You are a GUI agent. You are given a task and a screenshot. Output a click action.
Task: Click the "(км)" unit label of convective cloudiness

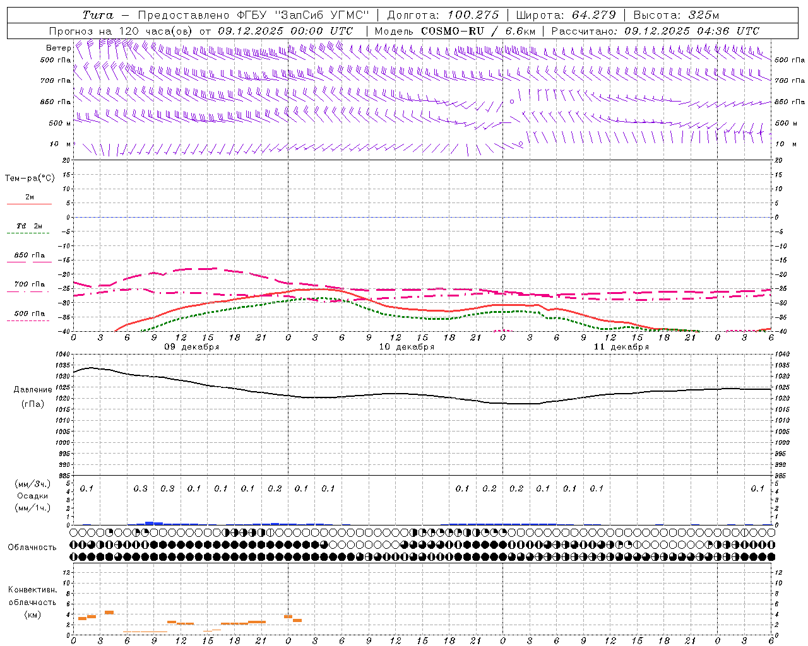click(32, 614)
